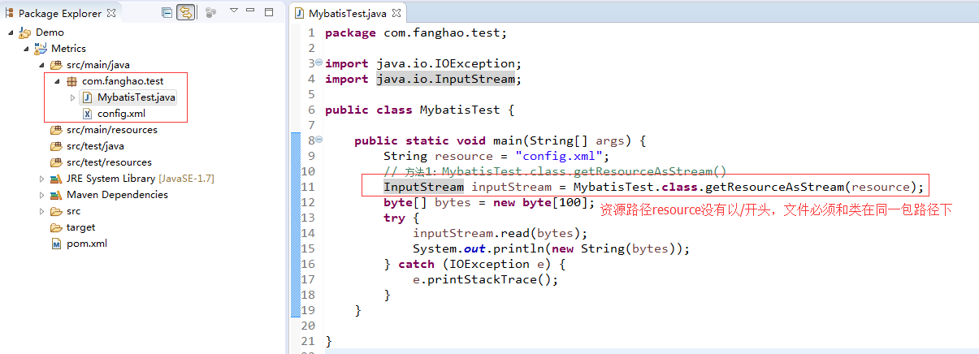This screenshot has height=354, width=979.
Task: Close the Package Explorer view tab
Action: click(111, 13)
